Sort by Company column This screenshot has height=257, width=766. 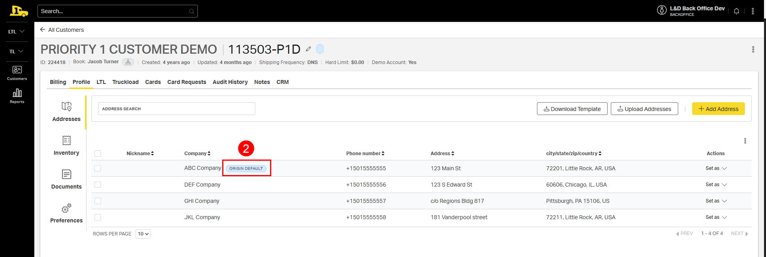(197, 154)
